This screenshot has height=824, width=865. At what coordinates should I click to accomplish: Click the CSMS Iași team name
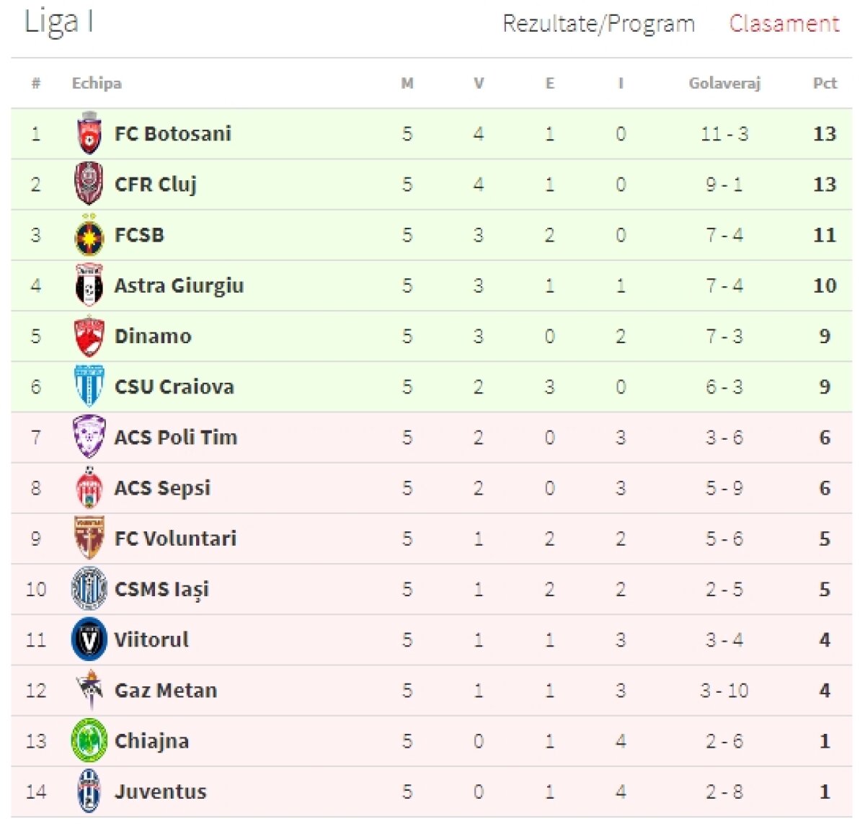[161, 590]
